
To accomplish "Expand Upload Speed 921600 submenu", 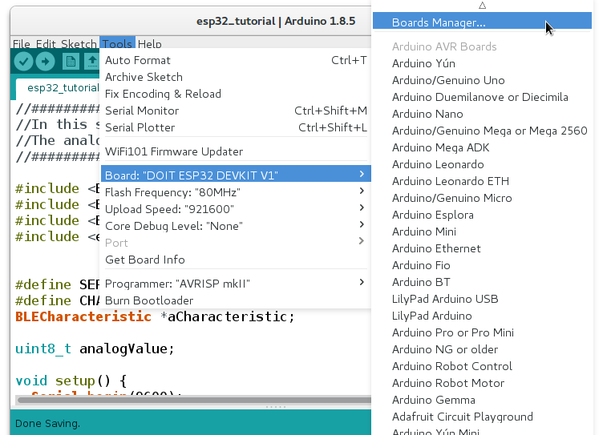I will point(236,209).
